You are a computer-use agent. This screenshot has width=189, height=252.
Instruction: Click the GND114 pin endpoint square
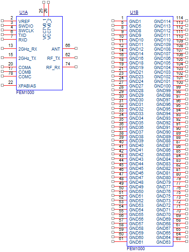(x=187, y=21)
